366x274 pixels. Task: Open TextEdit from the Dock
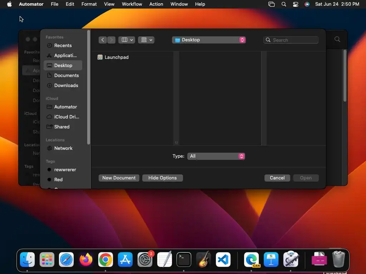click(x=164, y=259)
